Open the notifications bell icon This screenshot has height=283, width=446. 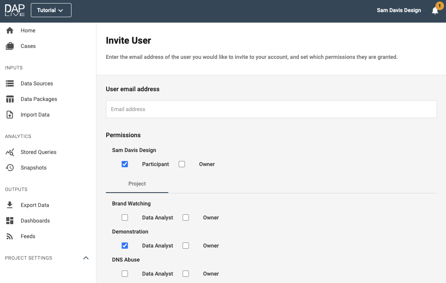pyautogui.click(x=435, y=11)
